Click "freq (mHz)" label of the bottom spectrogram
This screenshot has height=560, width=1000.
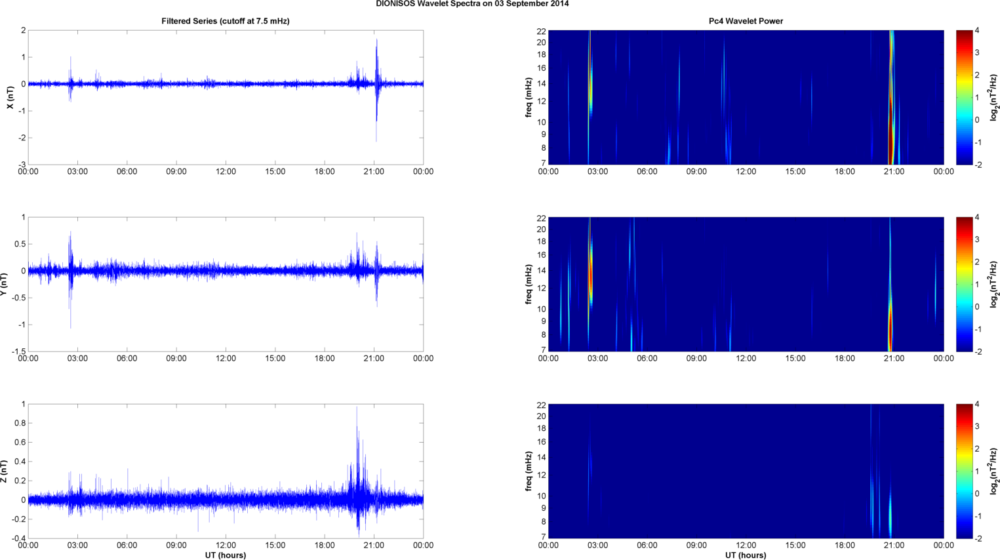click(529, 471)
